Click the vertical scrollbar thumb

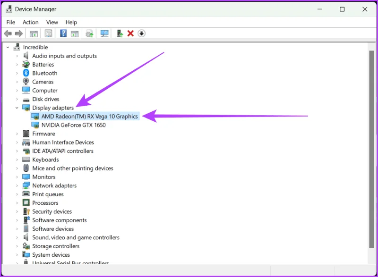point(371,149)
